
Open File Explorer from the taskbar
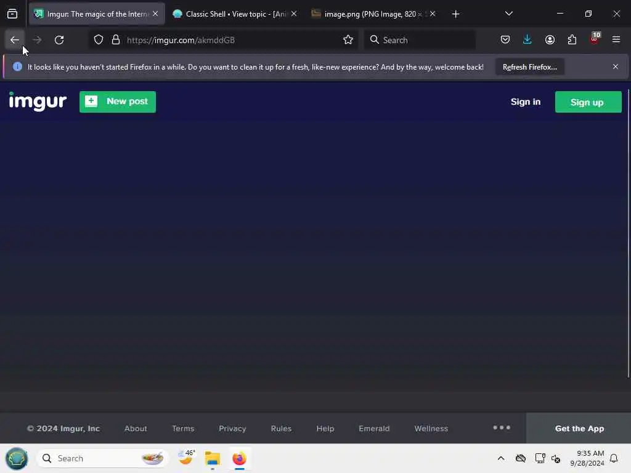click(x=213, y=458)
